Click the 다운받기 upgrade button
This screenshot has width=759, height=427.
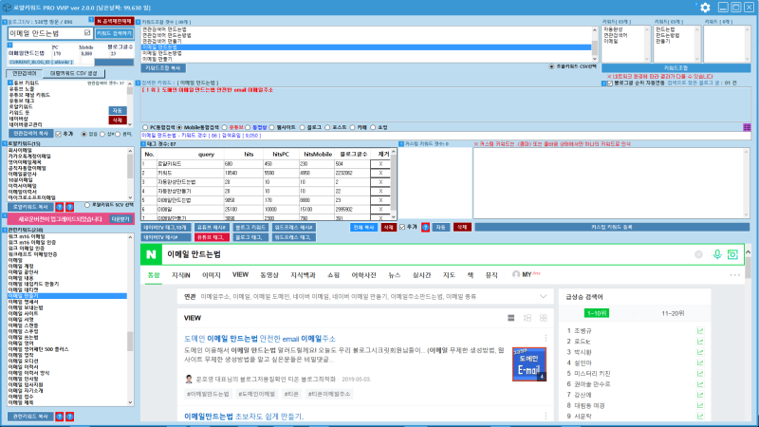point(120,219)
